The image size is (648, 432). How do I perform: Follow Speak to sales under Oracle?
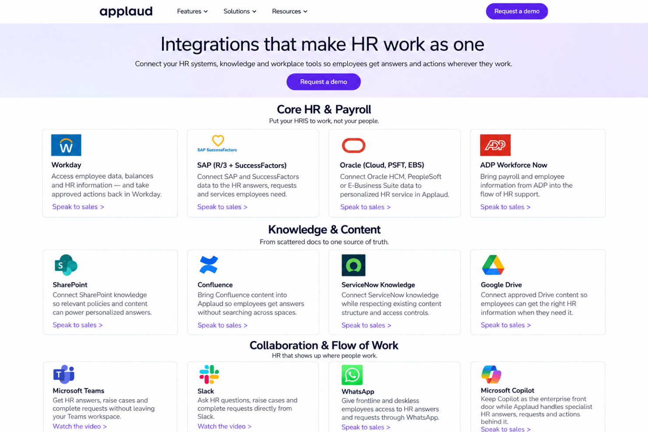click(x=365, y=207)
